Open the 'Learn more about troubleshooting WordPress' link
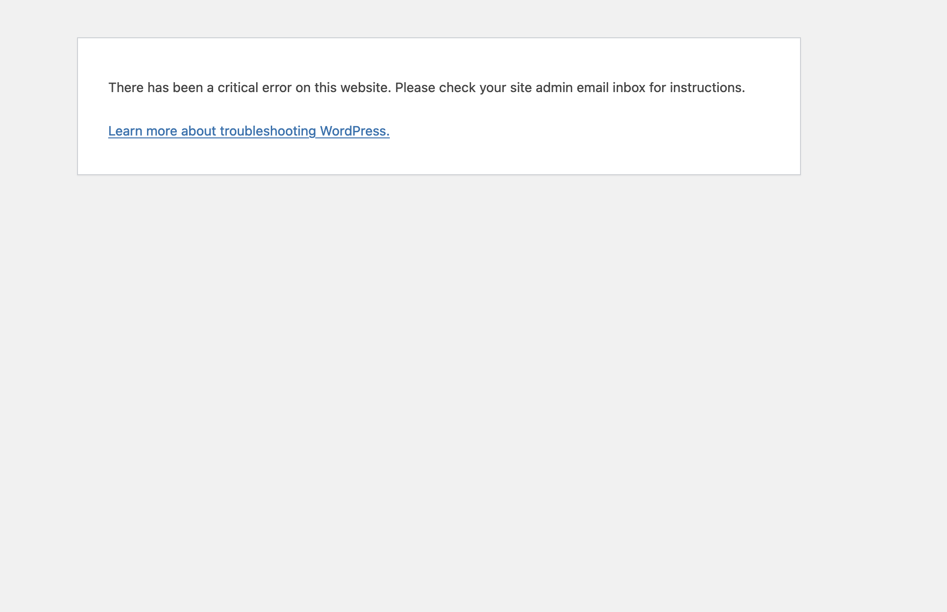 pyautogui.click(x=249, y=131)
